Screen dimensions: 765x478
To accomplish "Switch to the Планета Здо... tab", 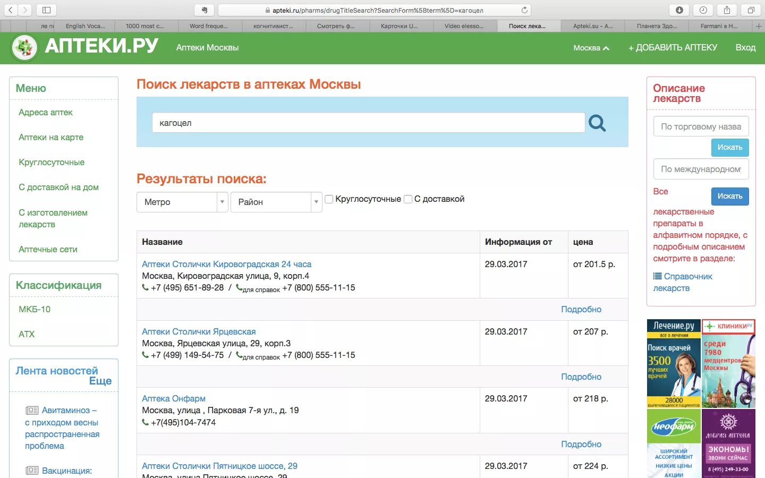I will pos(657,26).
